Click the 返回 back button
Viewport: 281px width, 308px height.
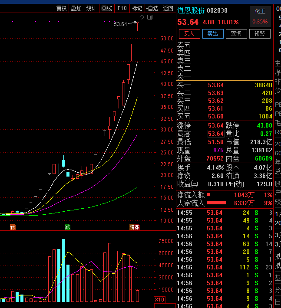point(168,8)
